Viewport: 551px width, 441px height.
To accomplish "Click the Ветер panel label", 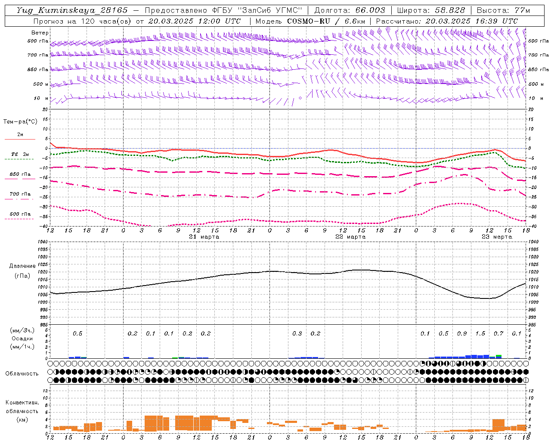I will pos(40,33).
